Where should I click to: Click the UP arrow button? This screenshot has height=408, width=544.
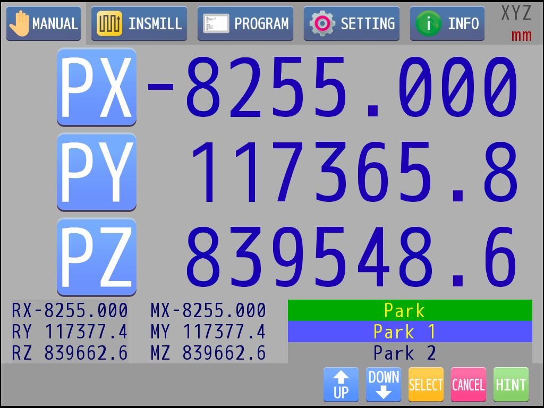[x=341, y=385]
